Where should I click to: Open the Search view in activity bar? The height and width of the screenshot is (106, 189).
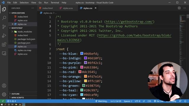pyautogui.click(x=4, y=18)
